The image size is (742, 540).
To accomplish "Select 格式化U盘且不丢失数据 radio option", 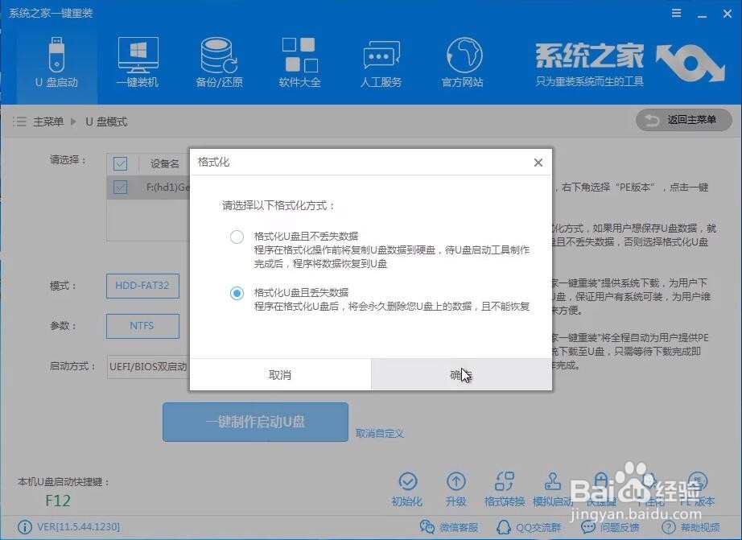I will [x=237, y=237].
